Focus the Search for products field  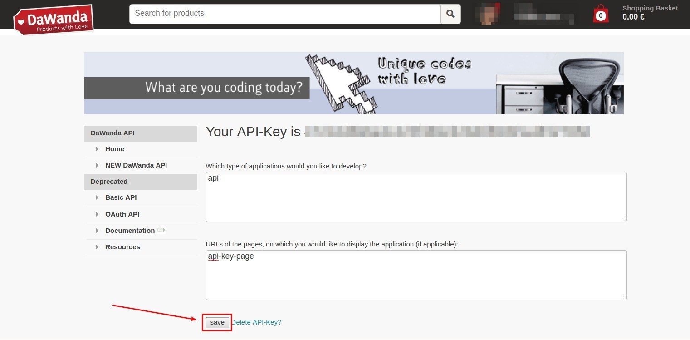click(285, 14)
